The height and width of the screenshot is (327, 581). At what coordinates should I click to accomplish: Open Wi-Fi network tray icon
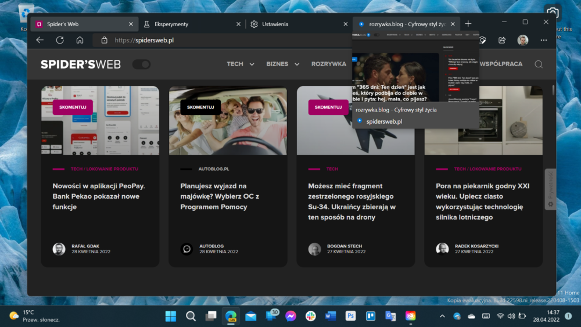pyautogui.click(x=500, y=317)
